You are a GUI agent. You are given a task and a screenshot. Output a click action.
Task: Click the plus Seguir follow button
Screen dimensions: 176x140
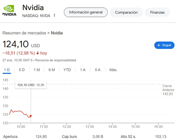[164, 45]
